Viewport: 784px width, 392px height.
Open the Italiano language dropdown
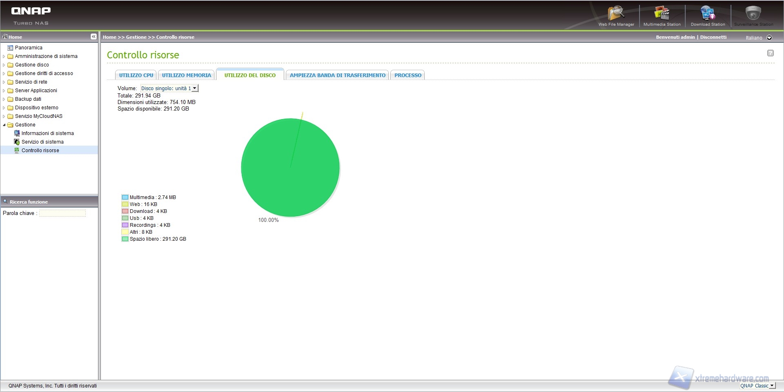(769, 38)
